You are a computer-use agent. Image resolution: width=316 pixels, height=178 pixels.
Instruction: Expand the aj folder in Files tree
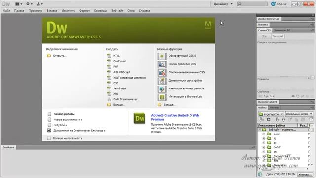pyautogui.click(x=264, y=138)
